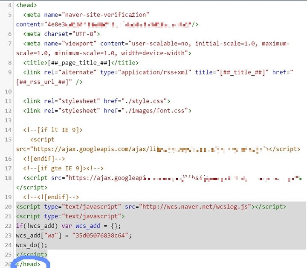Click the wcs_do(); call

pyautogui.click(x=32, y=245)
